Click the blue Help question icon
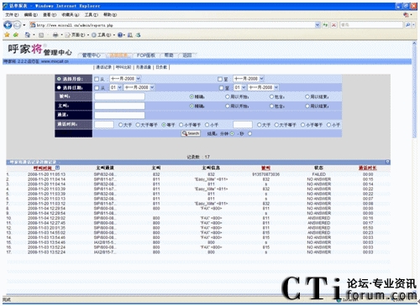The image size is (420, 306). (120, 35)
